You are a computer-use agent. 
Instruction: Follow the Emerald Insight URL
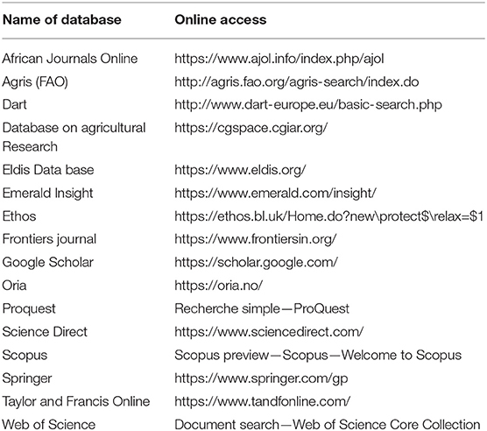pos(275,193)
